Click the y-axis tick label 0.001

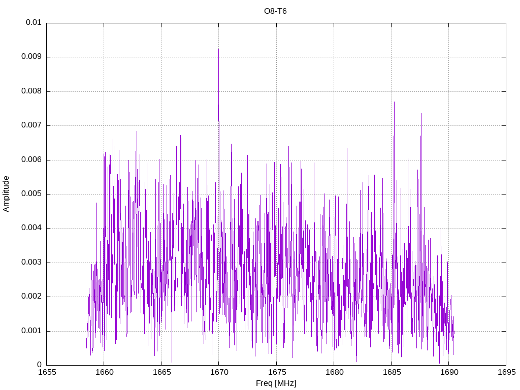coord(31,331)
